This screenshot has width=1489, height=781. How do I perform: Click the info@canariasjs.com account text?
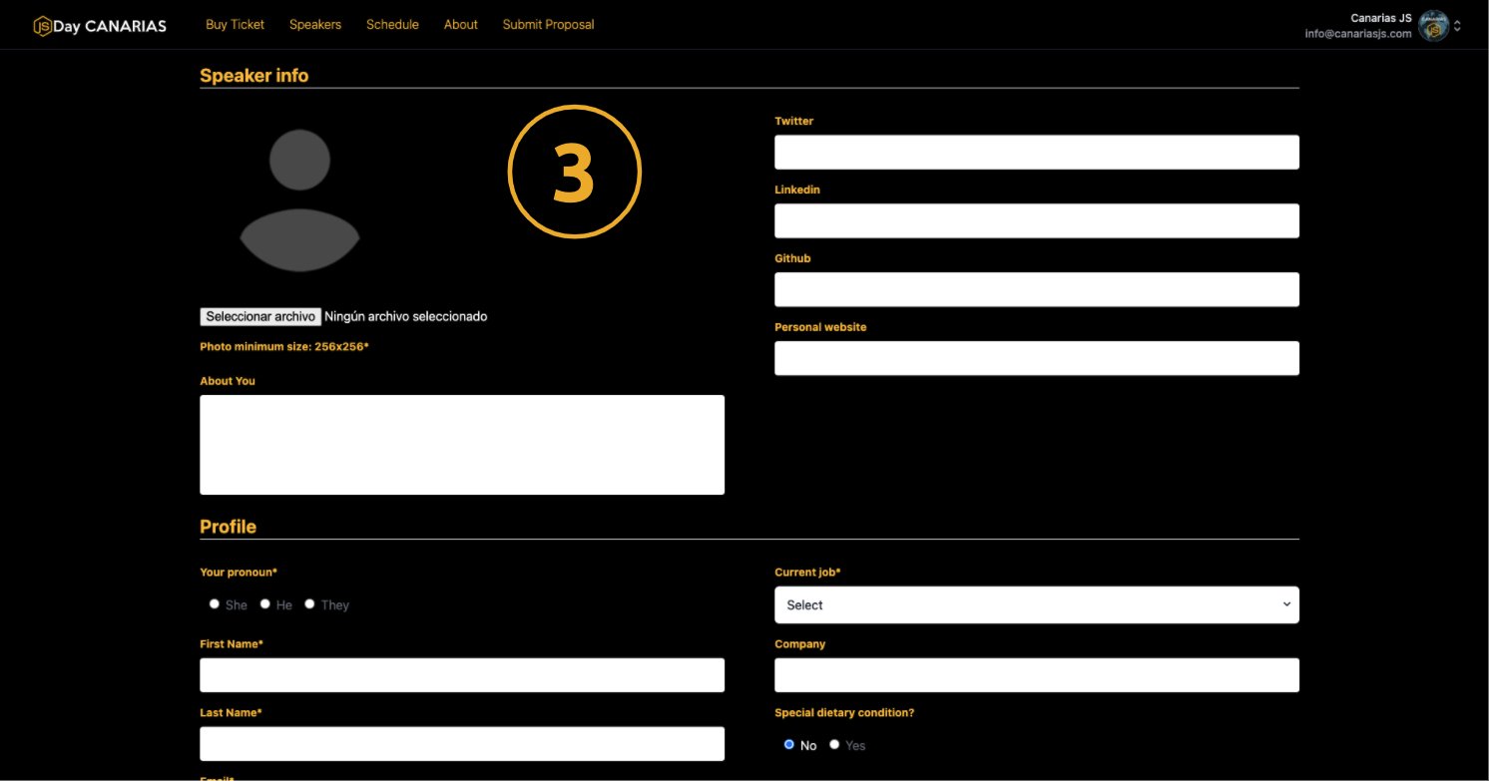click(1358, 34)
